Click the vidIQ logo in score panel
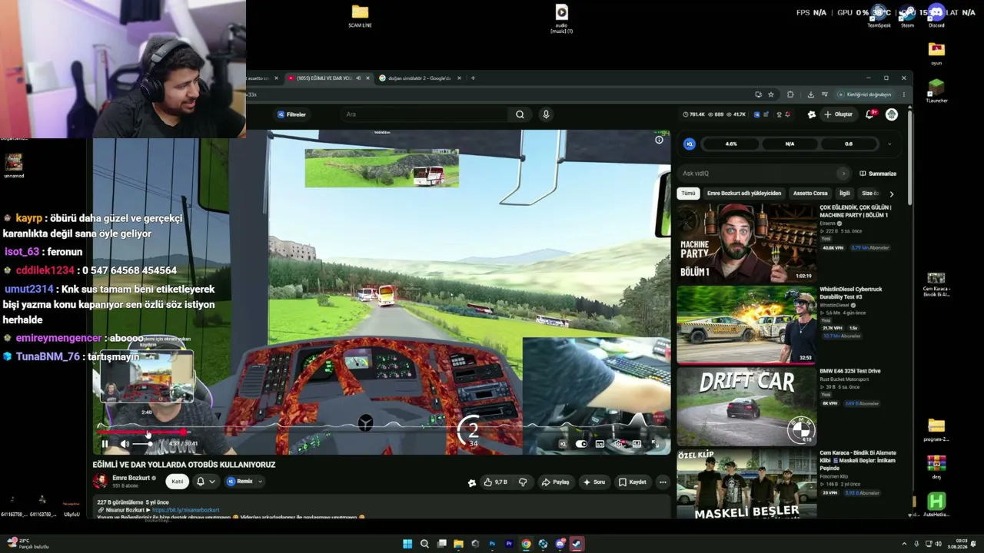The height and width of the screenshot is (553, 984). pyautogui.click(x=690, y=144)
